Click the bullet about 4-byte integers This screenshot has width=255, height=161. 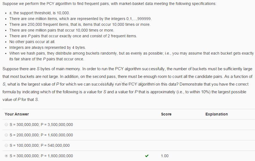47,47
